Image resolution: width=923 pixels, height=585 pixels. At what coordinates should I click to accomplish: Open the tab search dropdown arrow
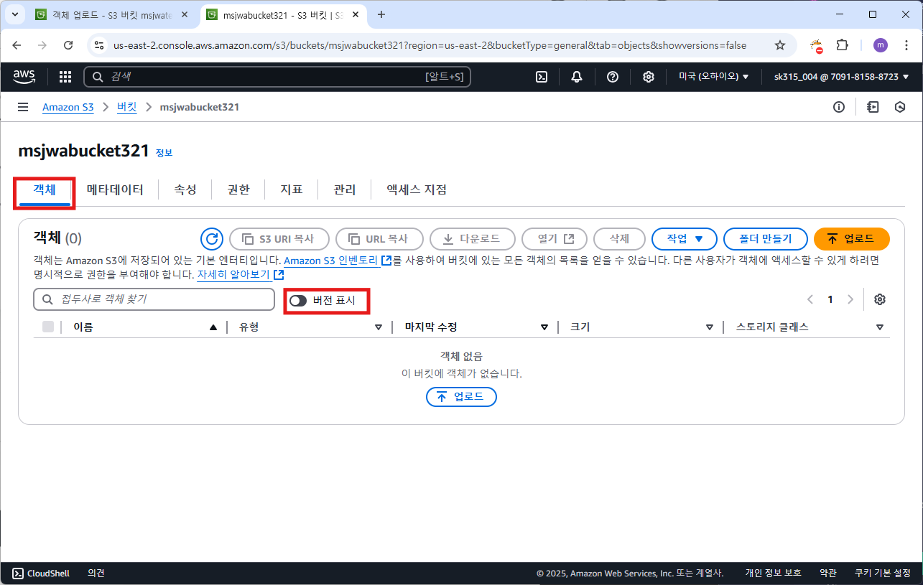tap(14, 14)
